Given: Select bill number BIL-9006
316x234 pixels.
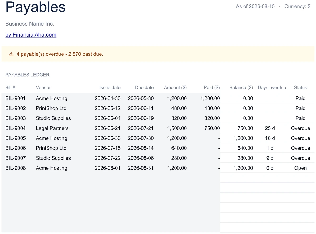Looking at the screenshot, I should point(16,148).
